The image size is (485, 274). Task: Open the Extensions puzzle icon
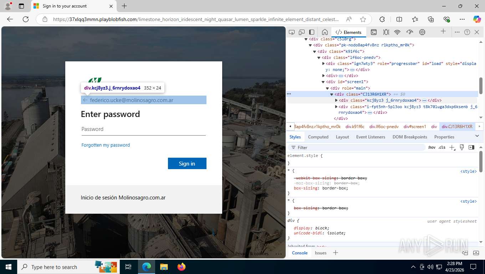[382, 19]
